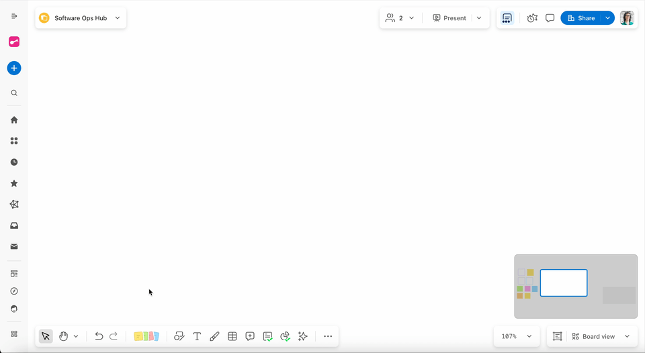Image resolution: width=645 pixels, height=353 pixels.
Task: Open the timer icon
Action: 532,18
